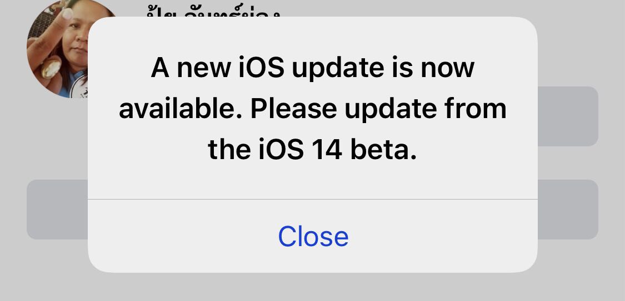
Task: Click the word 'Please' in the alert message
Action: point(294,109)
